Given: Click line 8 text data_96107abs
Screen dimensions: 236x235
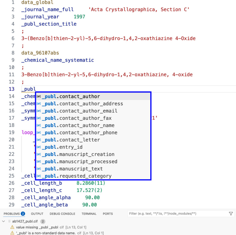Looking at the screenshot, I should 40,53.
